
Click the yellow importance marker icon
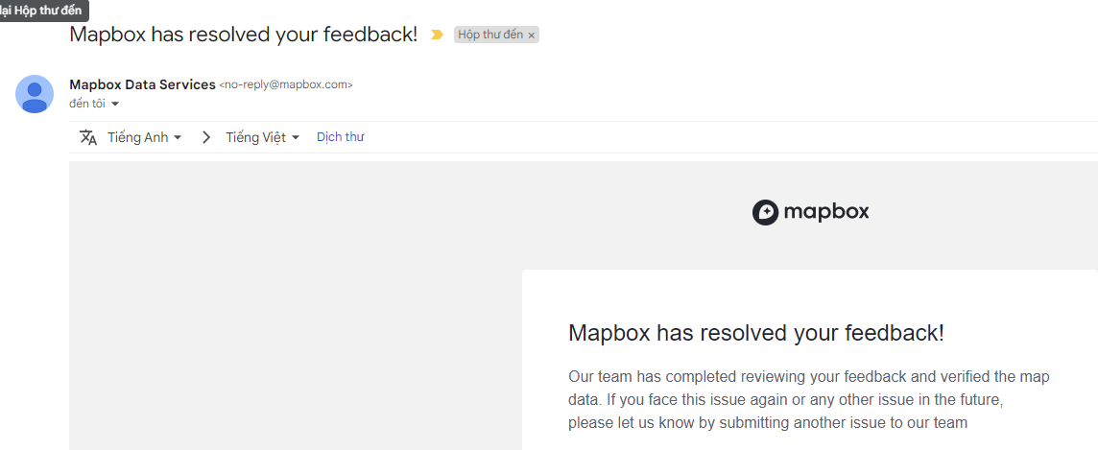437,35
